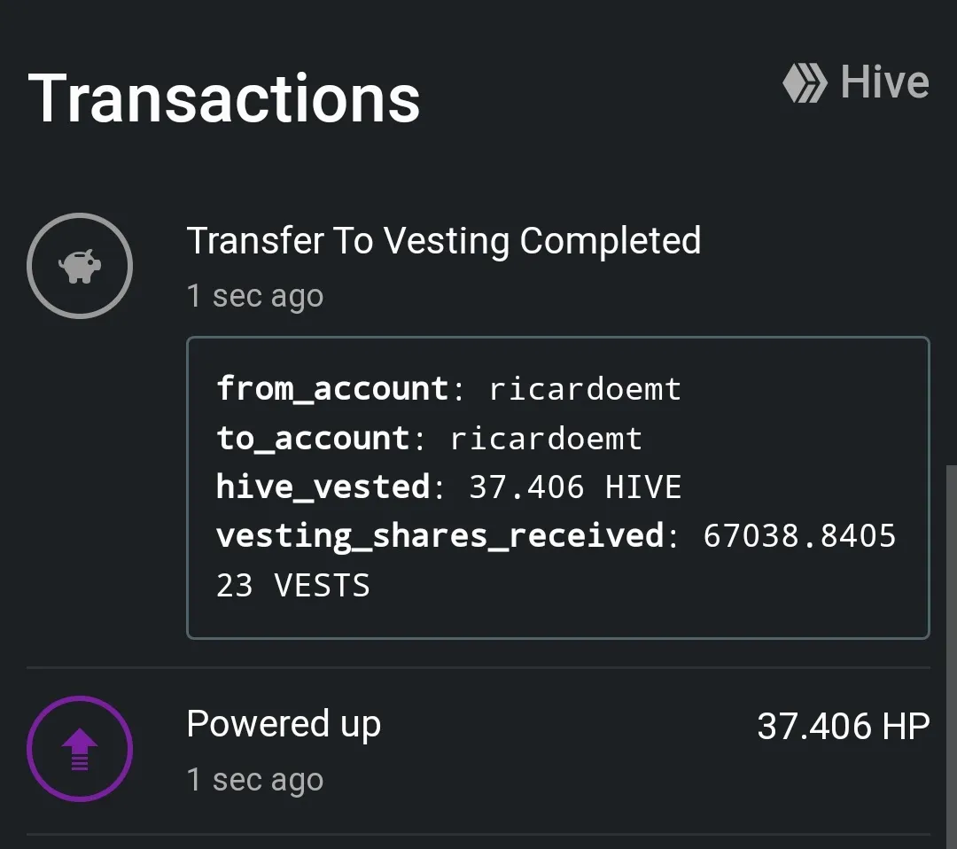957x849 pixels.
Task: Click the vesting_shares_received field label
Action: [440, 536]
